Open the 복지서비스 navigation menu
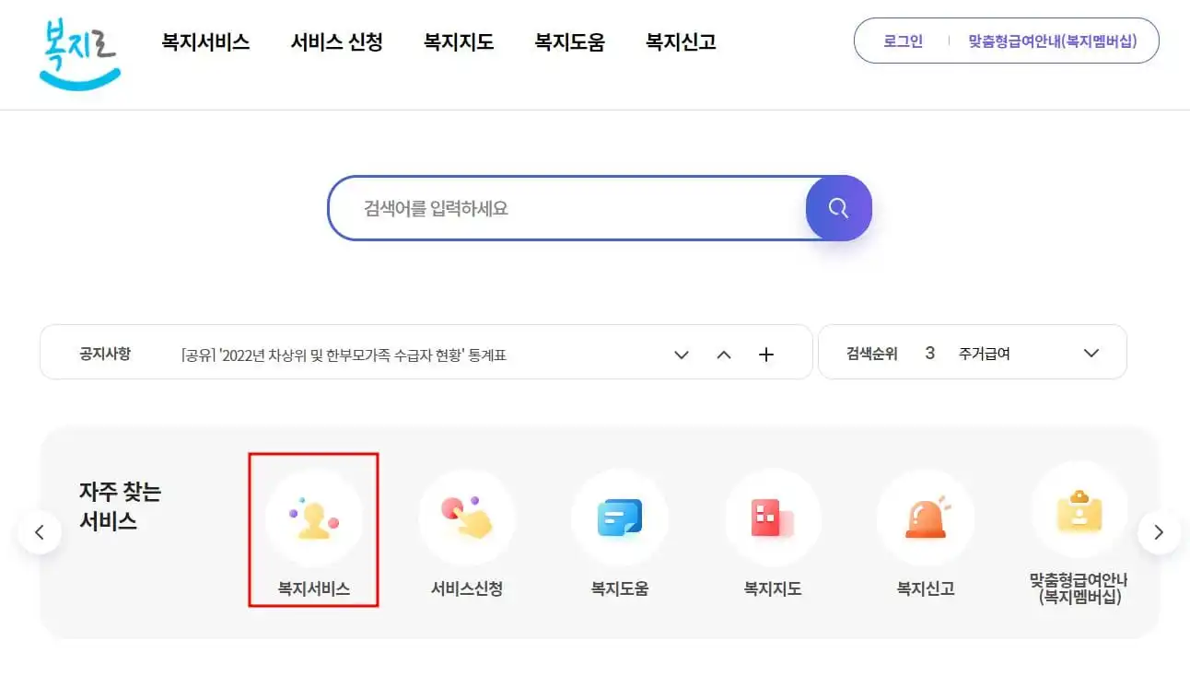Image resolution: width=1190 pixels, height=675 pixels. click(x=204, y=41)
